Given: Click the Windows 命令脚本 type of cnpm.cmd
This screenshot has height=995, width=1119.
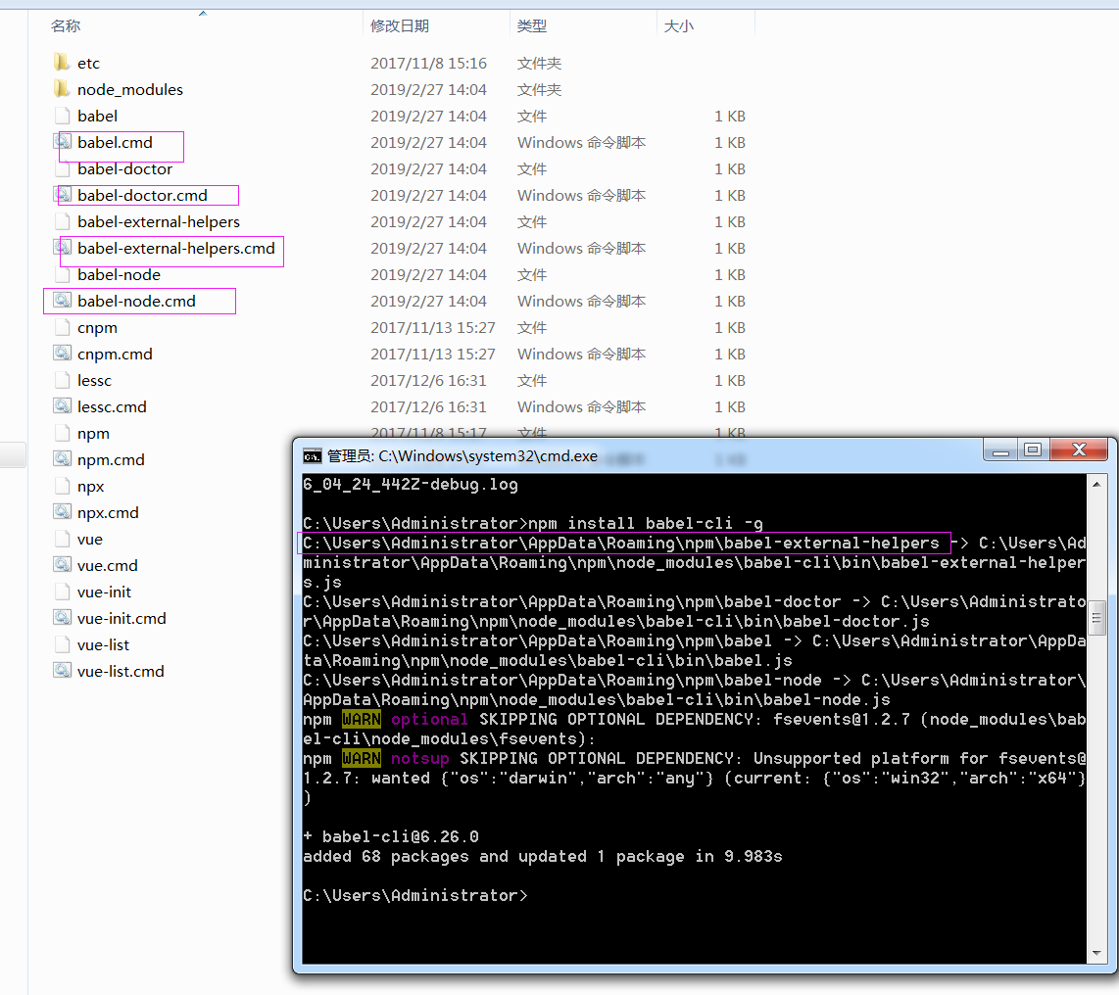Looking at the screenshot, I should point(581,355).
